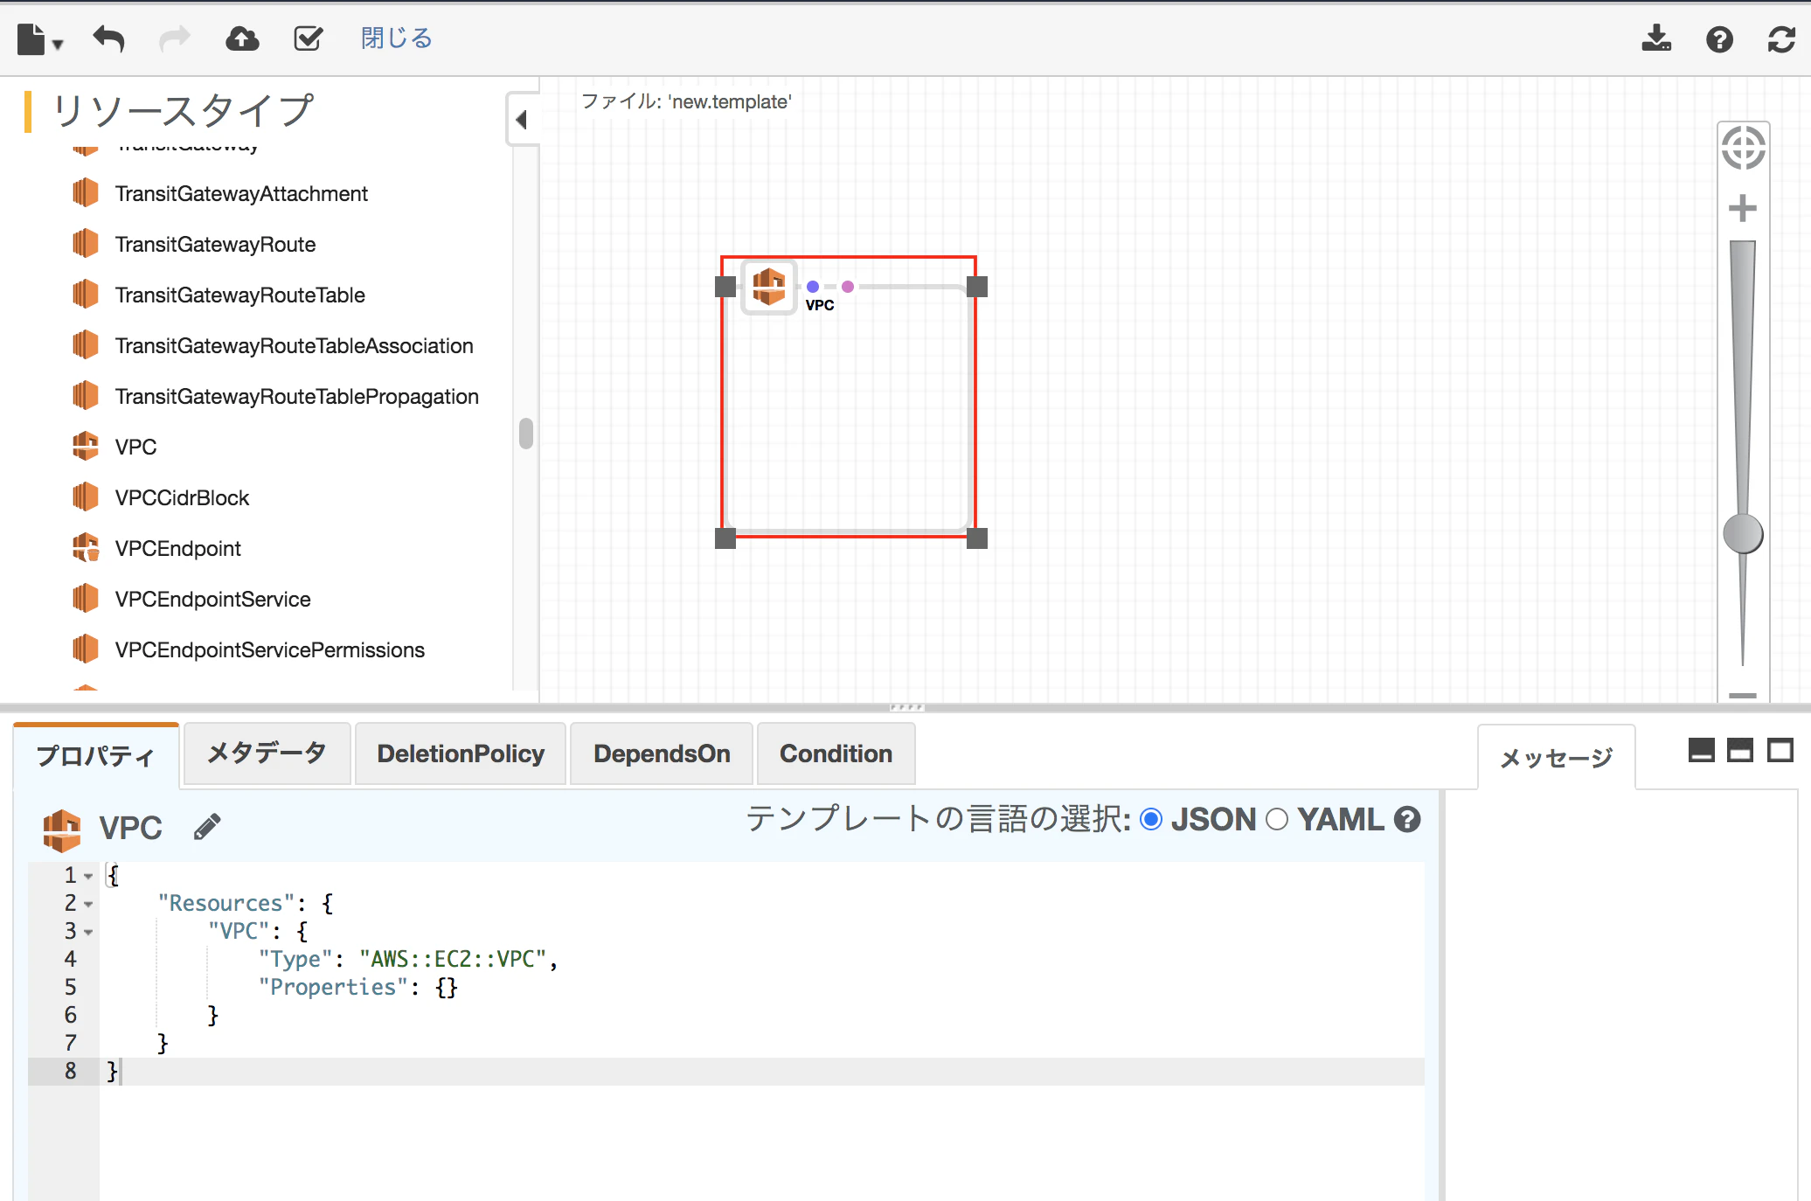1811x1201 pixels.
Task: Click the VPC resource icon on canvas
Action: [769, 287]
